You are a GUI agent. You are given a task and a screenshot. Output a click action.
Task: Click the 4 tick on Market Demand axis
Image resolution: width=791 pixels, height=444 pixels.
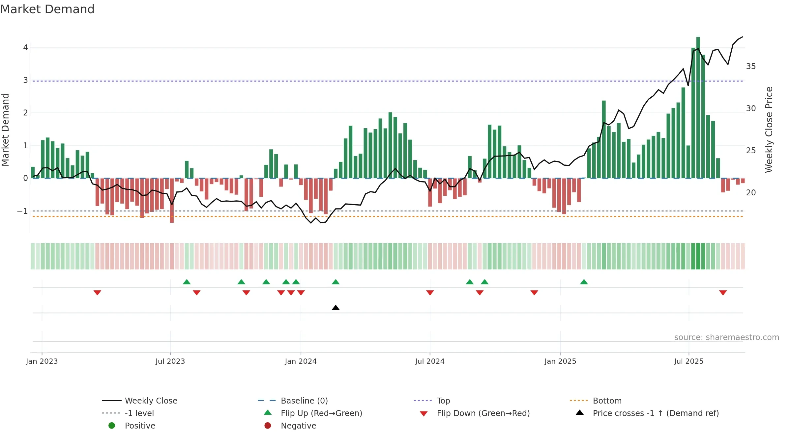[x=25, y=48]
